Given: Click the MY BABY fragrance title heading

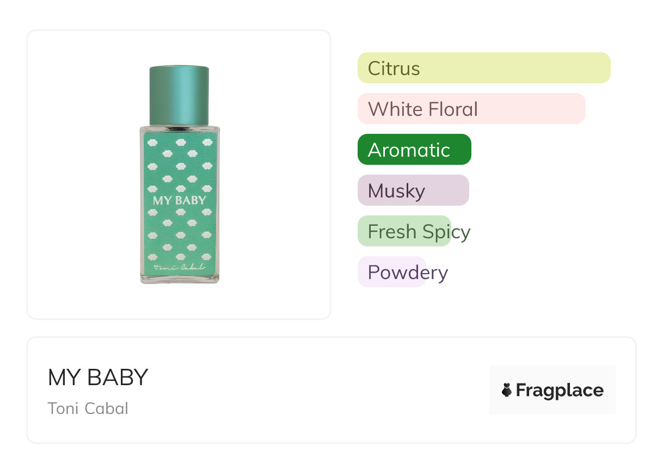Looking at the screenshot, I should pos(98,378).
